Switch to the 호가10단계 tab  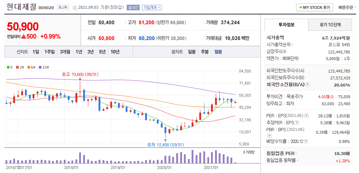click(x=330, y=25)
